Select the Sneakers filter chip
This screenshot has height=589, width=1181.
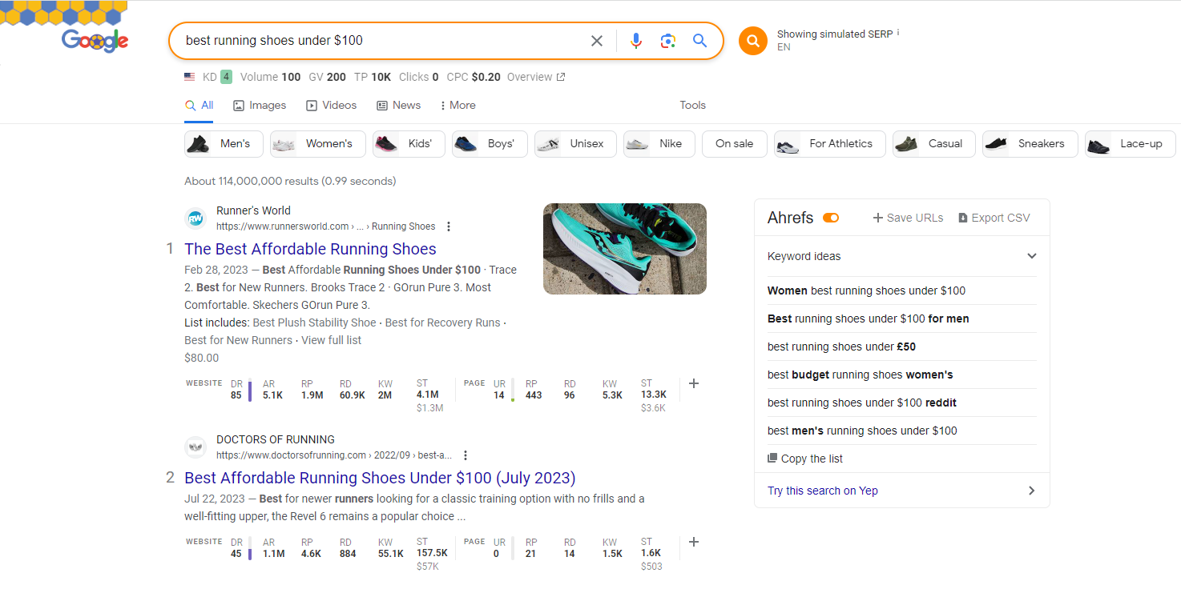click(1030, 144)
